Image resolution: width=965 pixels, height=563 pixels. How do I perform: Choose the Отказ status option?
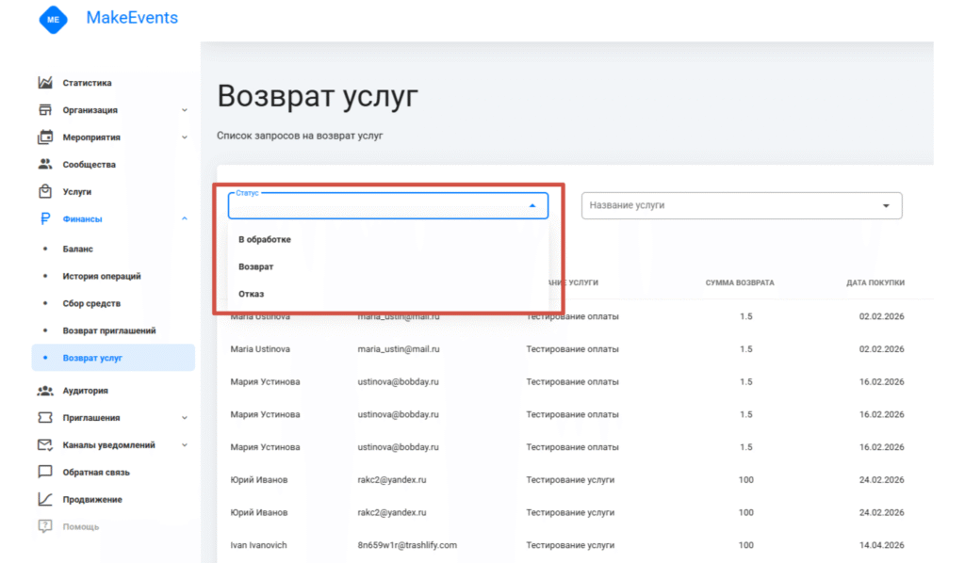click(x=387, y=293)
